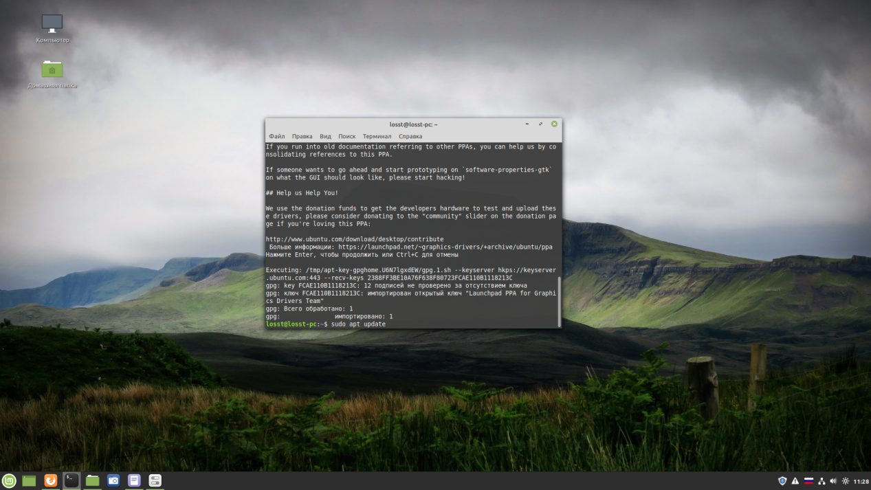The height and width of the screenshot is (490, 871).
Task: Close the terminal with the green button
Action: pyautogui.click(x=554, y=124)
